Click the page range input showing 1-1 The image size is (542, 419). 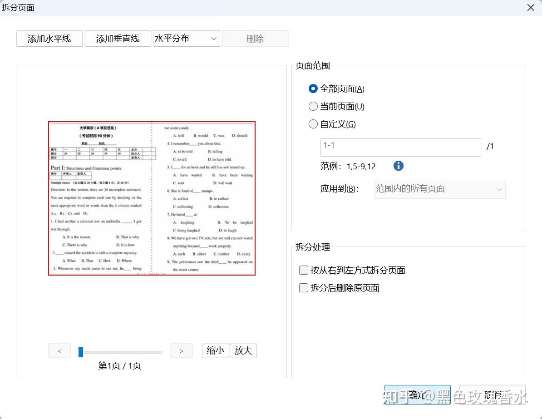(399, 147)
